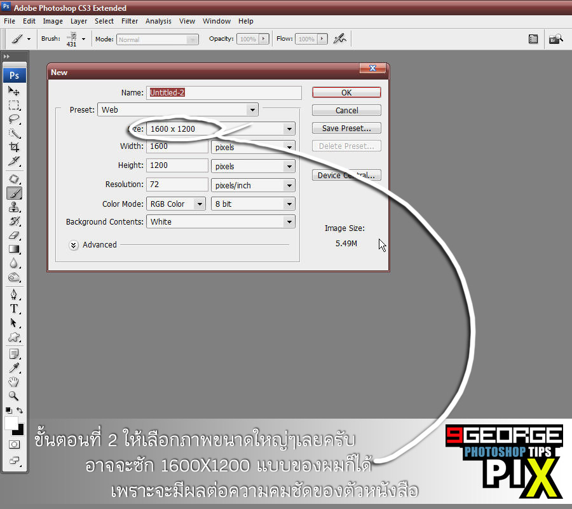Open the Color Mode RGB Color dropdown
The image size is (572, 509).
click(x=176, y=204)
